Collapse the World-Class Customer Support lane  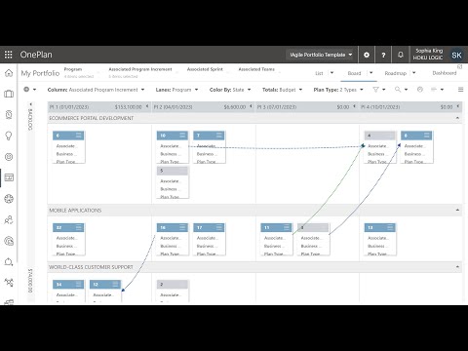[457, 267]
